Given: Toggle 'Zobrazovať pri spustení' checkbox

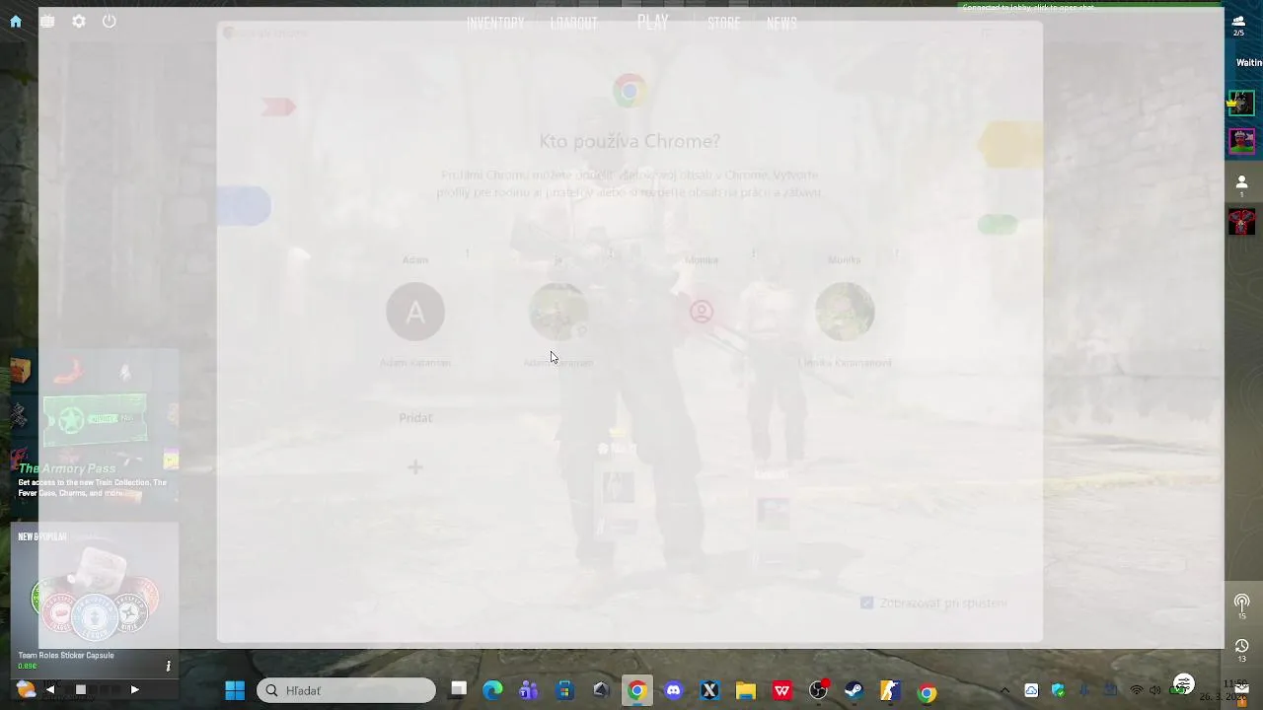Looking at the screenshot, I should (866, 603).
